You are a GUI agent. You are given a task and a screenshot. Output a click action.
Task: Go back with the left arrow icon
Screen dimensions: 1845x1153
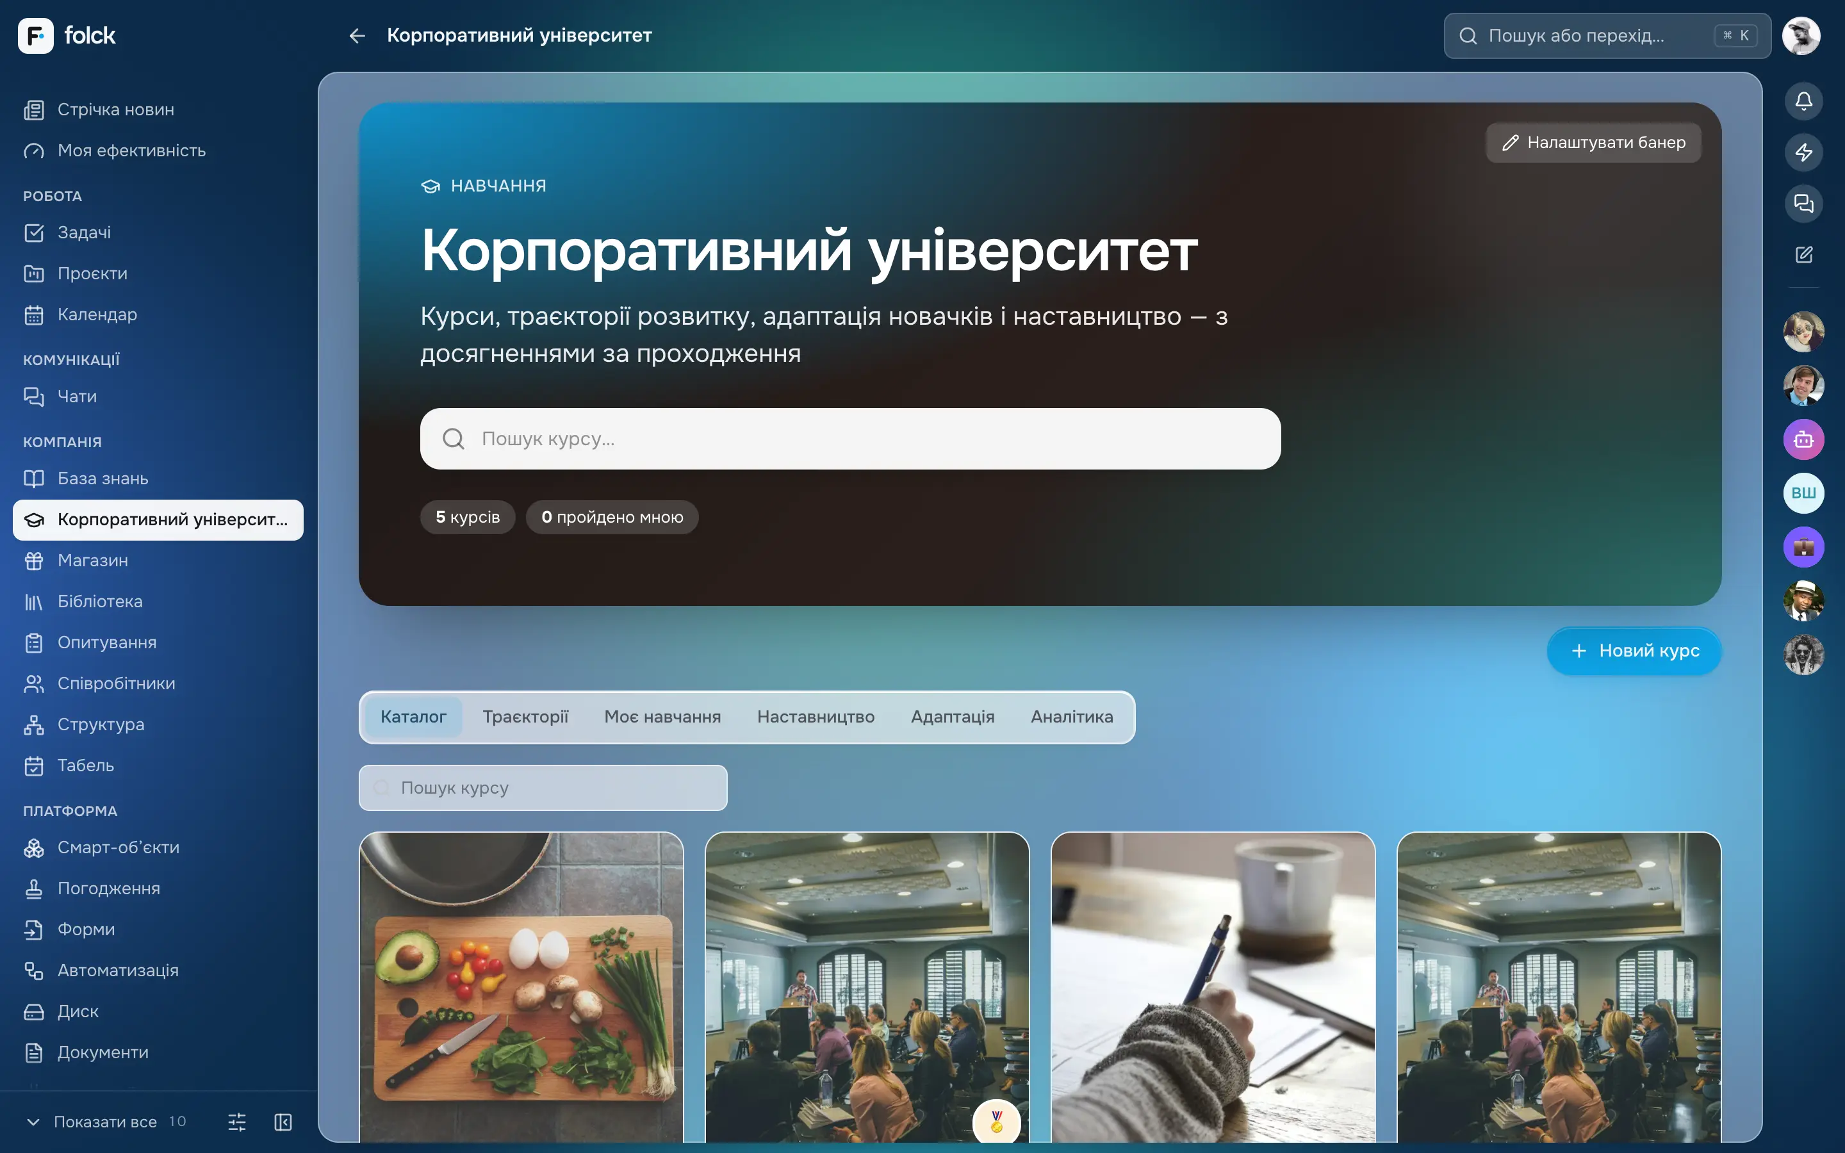357,36
